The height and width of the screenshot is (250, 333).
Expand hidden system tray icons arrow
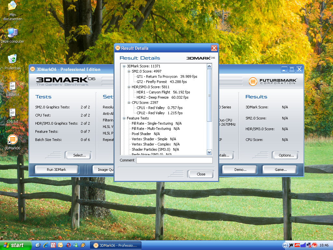(285, 245)
